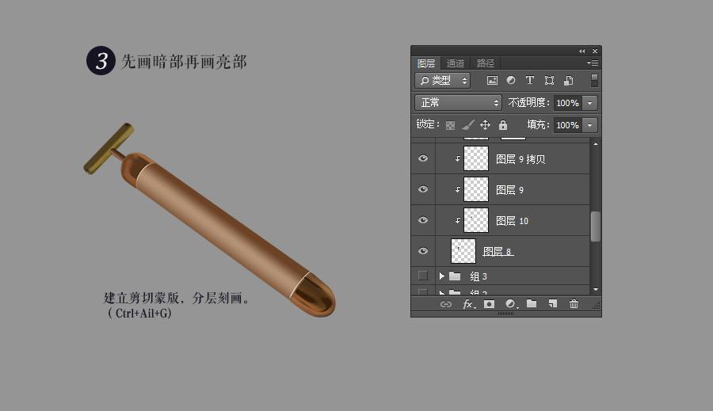Click the opacity 100% field
This screenshot has width=713, height=411.
click(x=568, y=103)
